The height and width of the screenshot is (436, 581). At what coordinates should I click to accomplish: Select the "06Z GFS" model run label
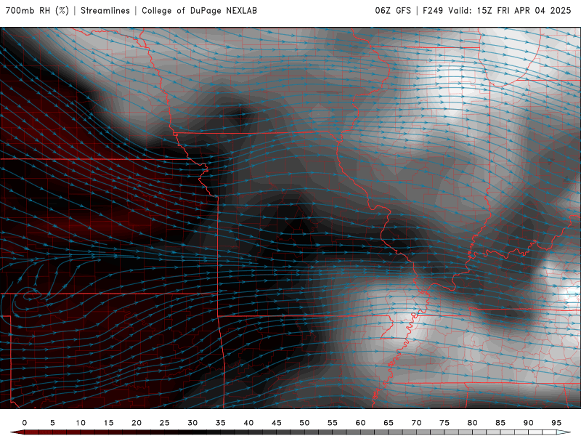click(393, 11)
